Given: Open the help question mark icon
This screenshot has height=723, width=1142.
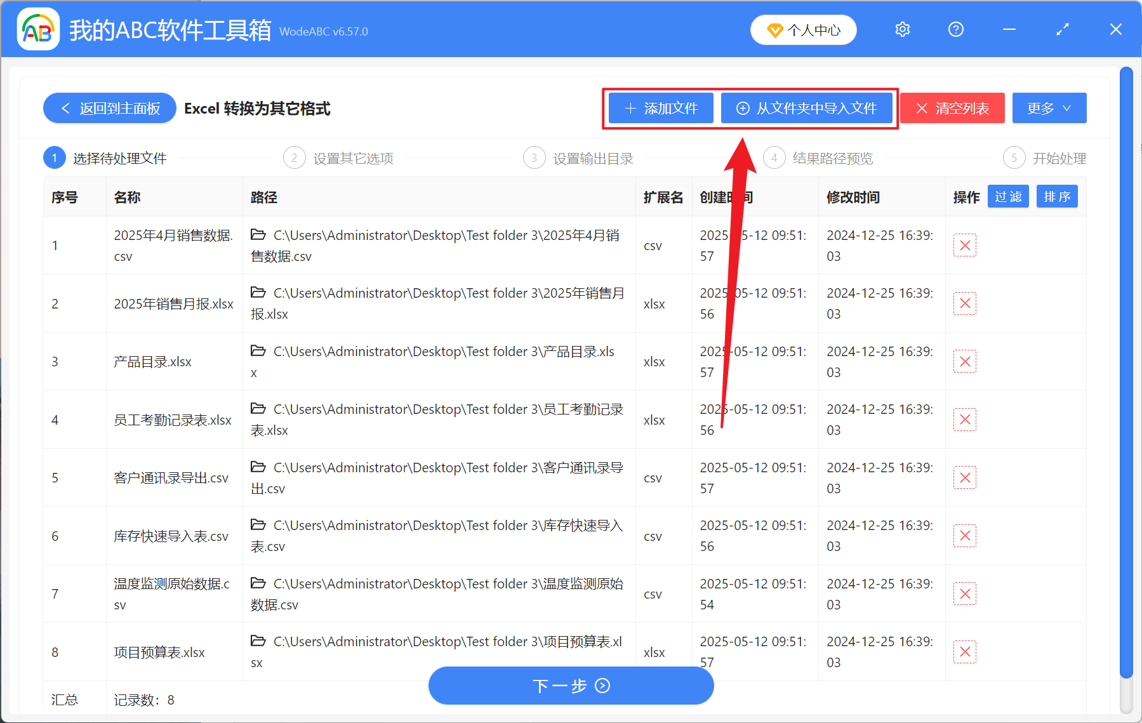Looking at the screenshot, I should pyautogui.click(x=955, y=29).
